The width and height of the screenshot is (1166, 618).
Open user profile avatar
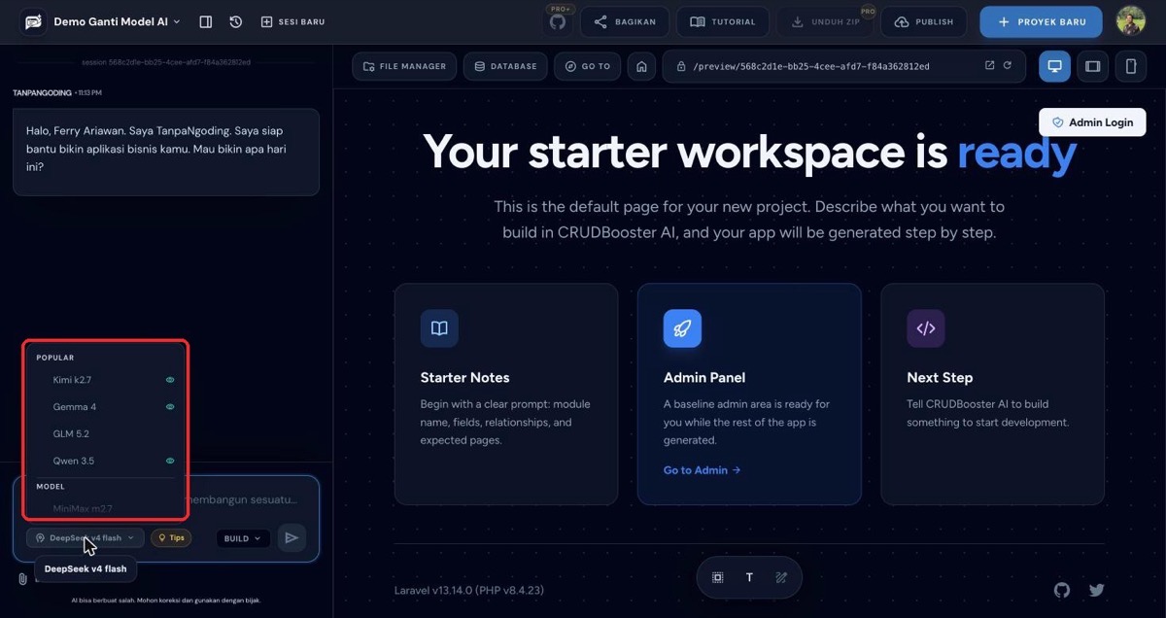click(1130, 21)
